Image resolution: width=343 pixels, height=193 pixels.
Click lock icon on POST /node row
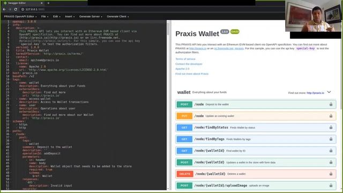pos(331,104)
